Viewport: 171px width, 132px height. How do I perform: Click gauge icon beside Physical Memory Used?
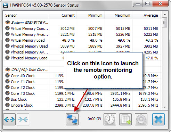coord(7,46)
